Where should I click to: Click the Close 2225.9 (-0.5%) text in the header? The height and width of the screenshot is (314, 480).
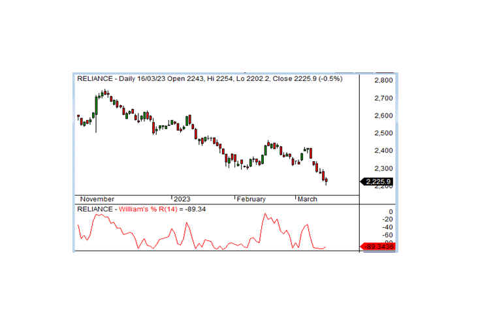point(308,78)
